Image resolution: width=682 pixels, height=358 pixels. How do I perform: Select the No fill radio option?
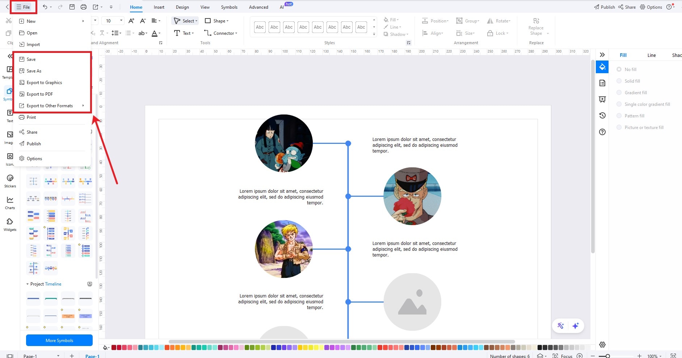pos(619,69)
